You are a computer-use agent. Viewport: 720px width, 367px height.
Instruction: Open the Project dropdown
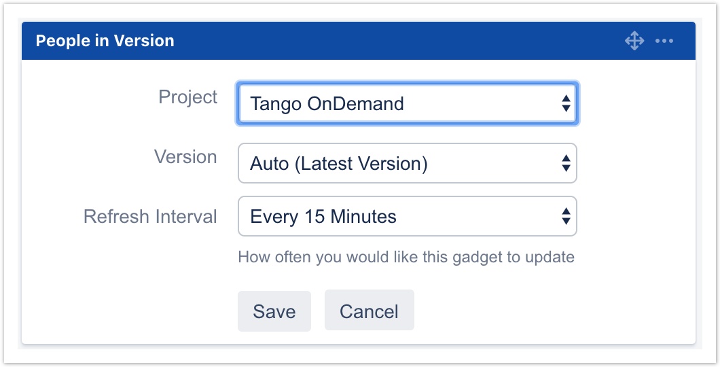407,104
